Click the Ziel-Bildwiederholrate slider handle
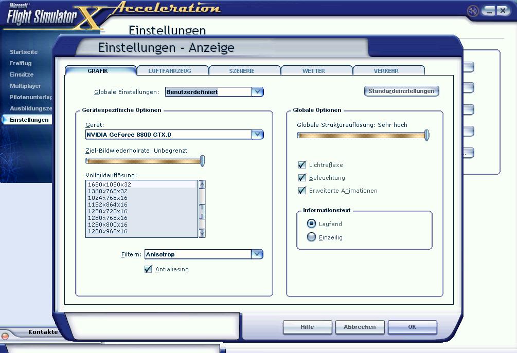The width and height of the screenshot is (517, 353). pyautogui.click(x=203, y=161)
